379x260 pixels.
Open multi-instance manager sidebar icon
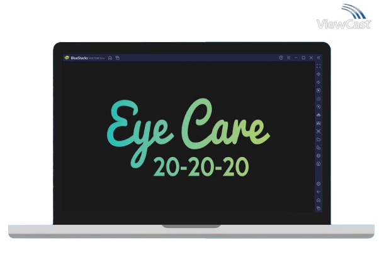[319, 148]
